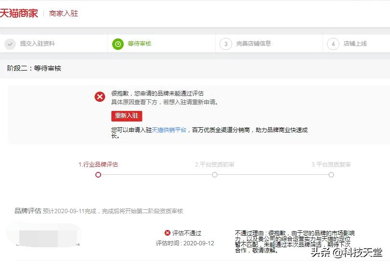Screen dimensions: 390x265
Task: Click the 天猫商家 logo
Action: (19, 13)
